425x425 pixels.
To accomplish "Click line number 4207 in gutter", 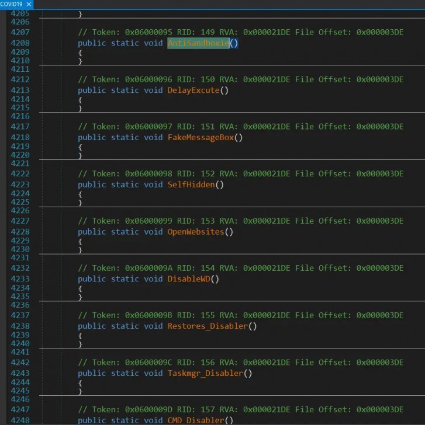I will [20, 32].
